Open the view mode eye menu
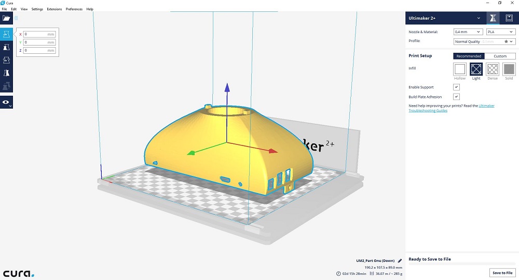Screen dimensions: 519x280 tap(6, 102)
